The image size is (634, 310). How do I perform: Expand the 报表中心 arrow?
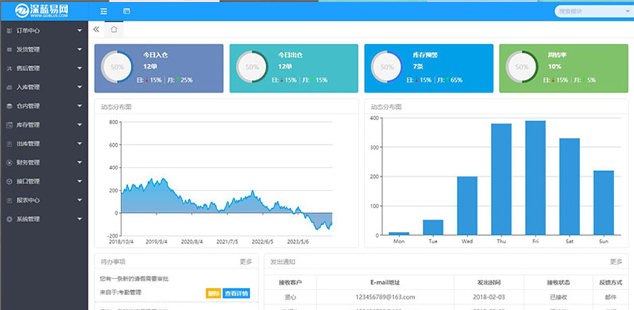coord(80,200)
